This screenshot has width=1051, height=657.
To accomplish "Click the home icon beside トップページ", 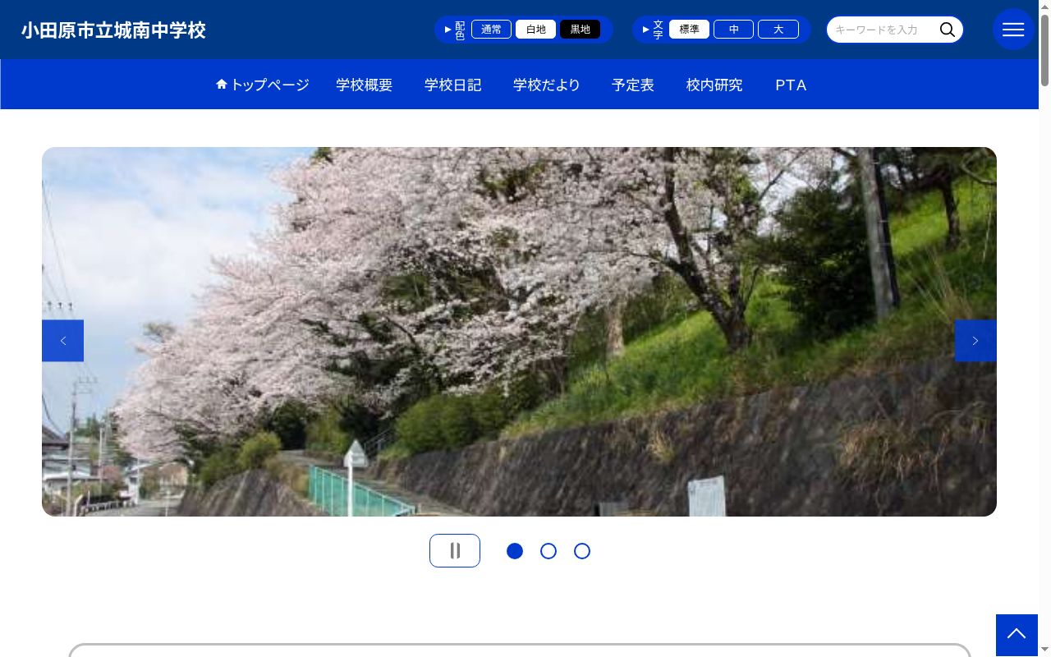I will [x=222, y=85].
